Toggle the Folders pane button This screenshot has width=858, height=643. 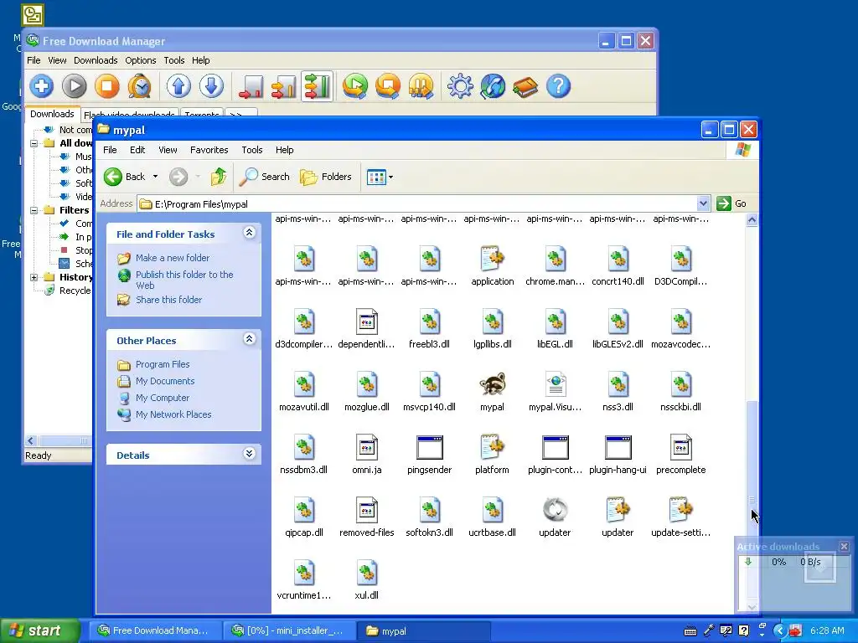click(x=326, y=177)
